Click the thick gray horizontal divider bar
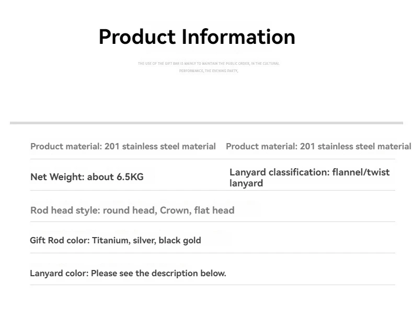The width and height of the screenshot is (413, 318). tap(206, 123)
